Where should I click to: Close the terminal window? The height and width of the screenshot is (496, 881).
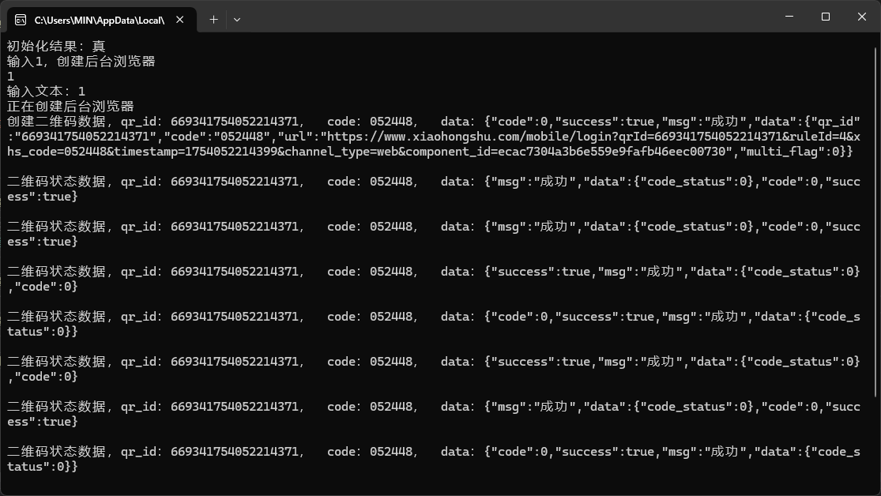point(862,17)
